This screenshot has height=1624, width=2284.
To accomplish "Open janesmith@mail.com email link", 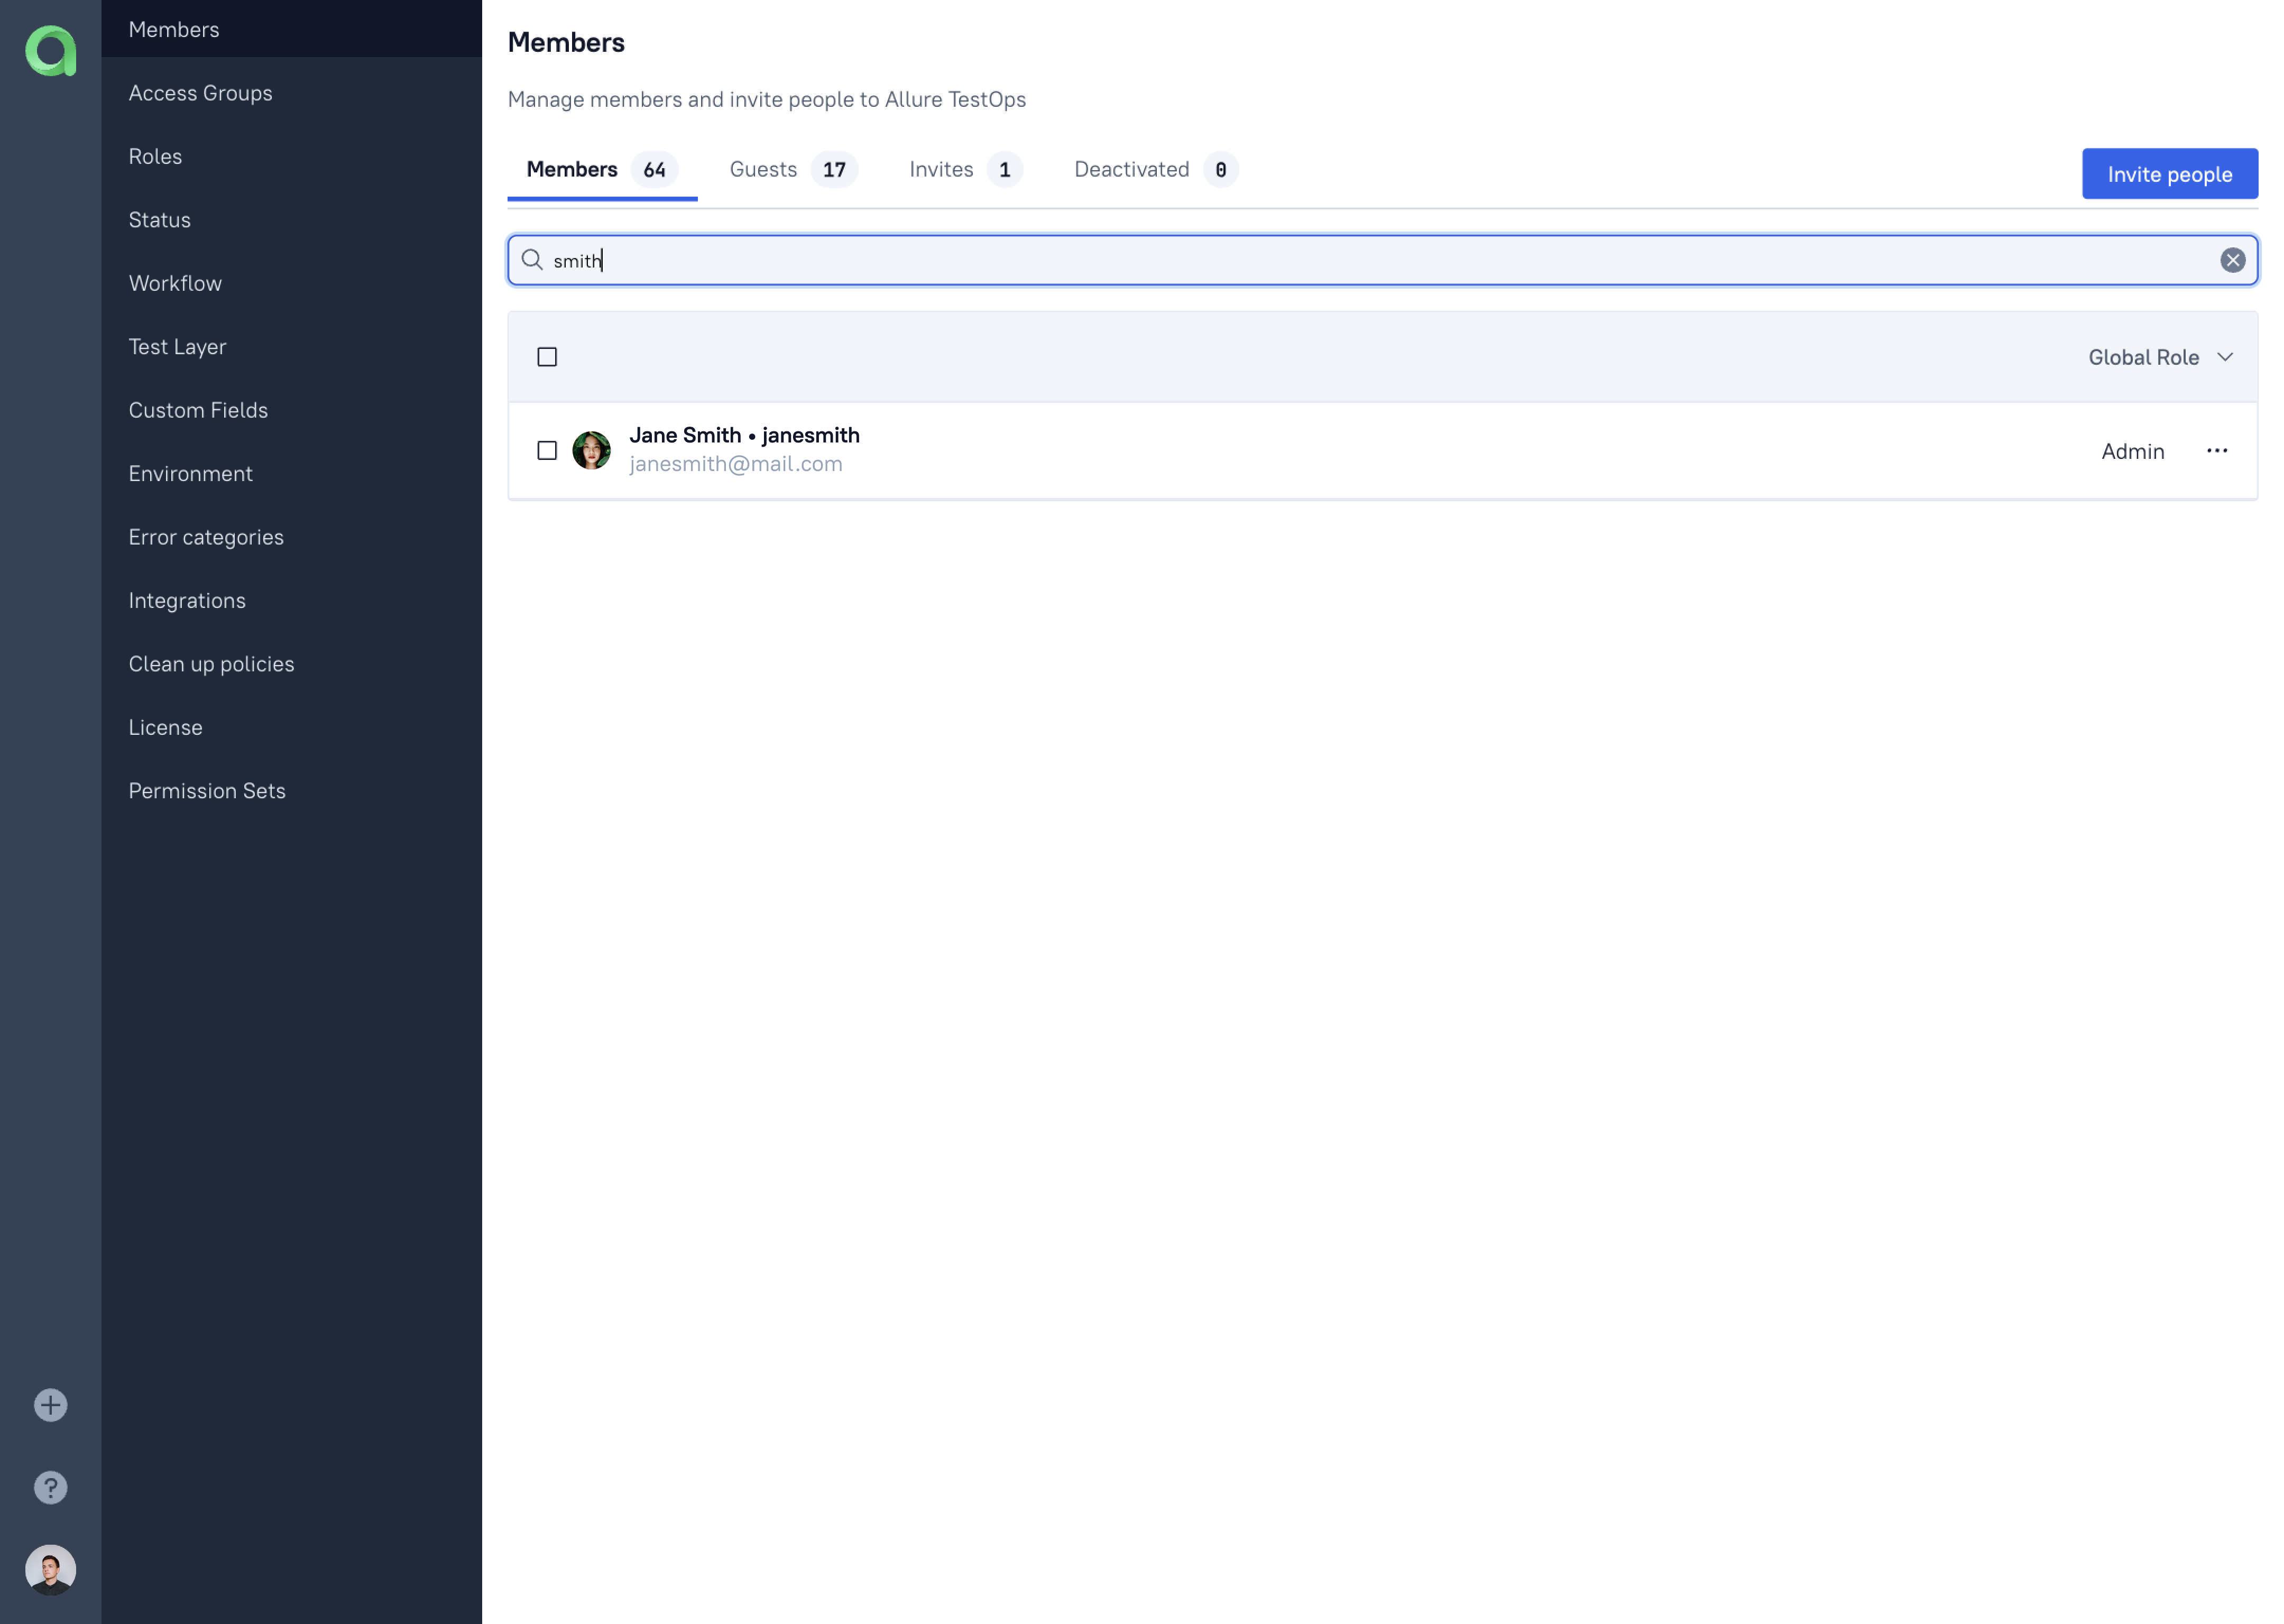I will 735,464.
